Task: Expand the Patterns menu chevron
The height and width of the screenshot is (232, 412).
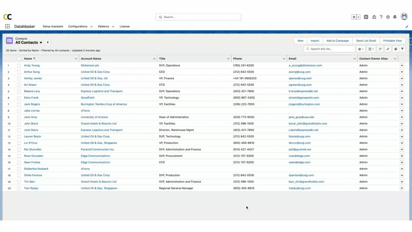Action: coord(113,26)
